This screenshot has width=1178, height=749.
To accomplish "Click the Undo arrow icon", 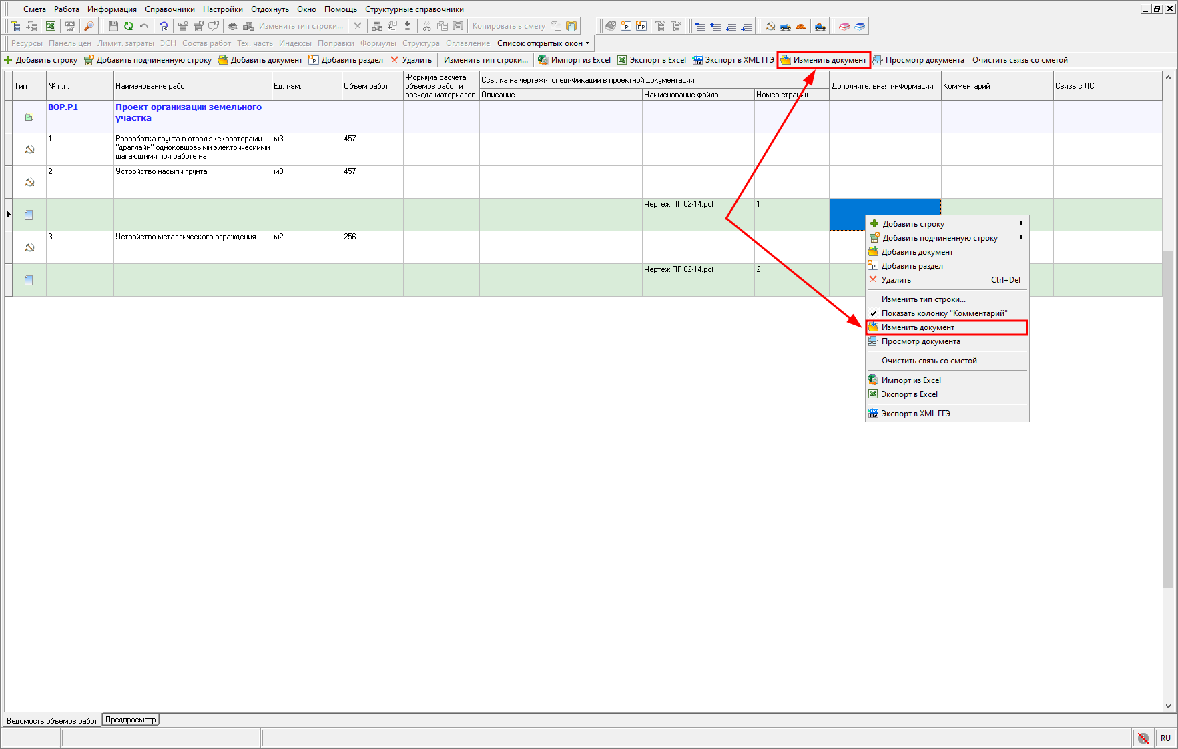I will click(143, 26).
